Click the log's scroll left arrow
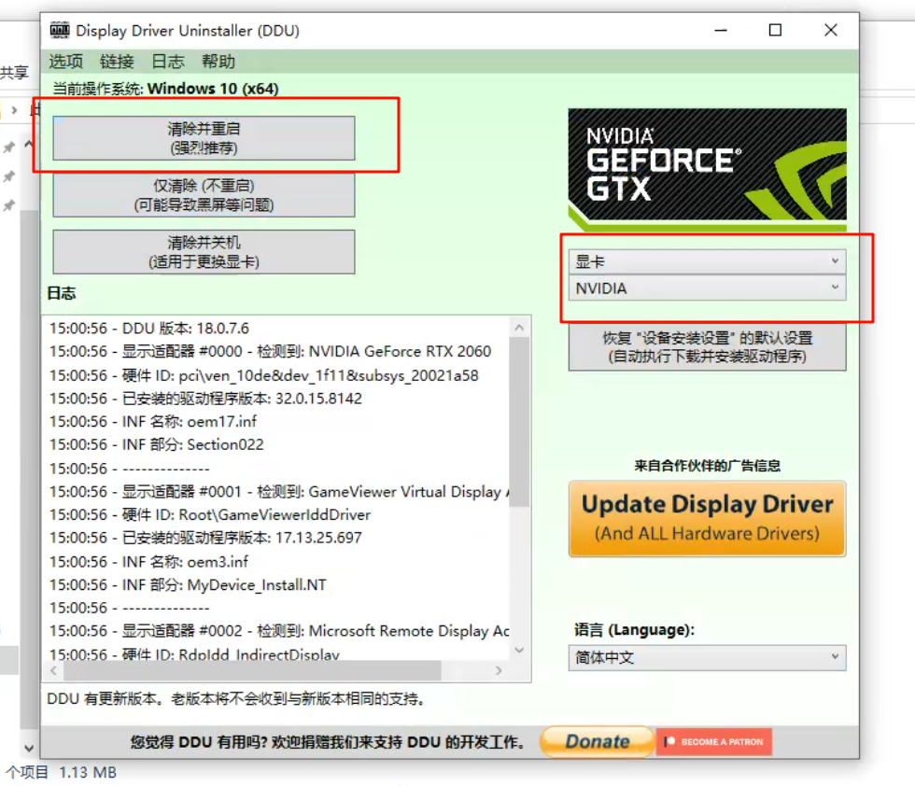915x786 pixels. [x=54, y=671]
